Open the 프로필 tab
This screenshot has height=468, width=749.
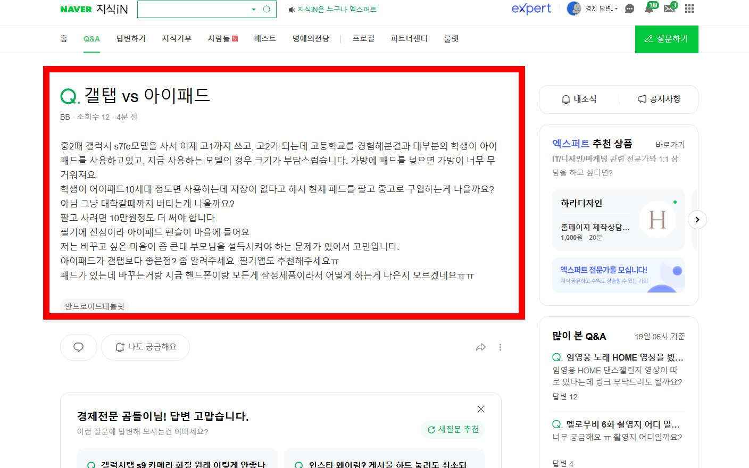click(363, 39)
